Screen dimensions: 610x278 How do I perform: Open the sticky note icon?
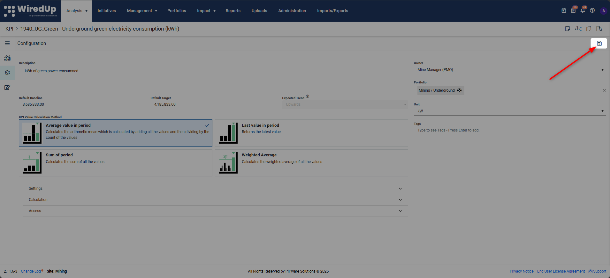point(568,29)
